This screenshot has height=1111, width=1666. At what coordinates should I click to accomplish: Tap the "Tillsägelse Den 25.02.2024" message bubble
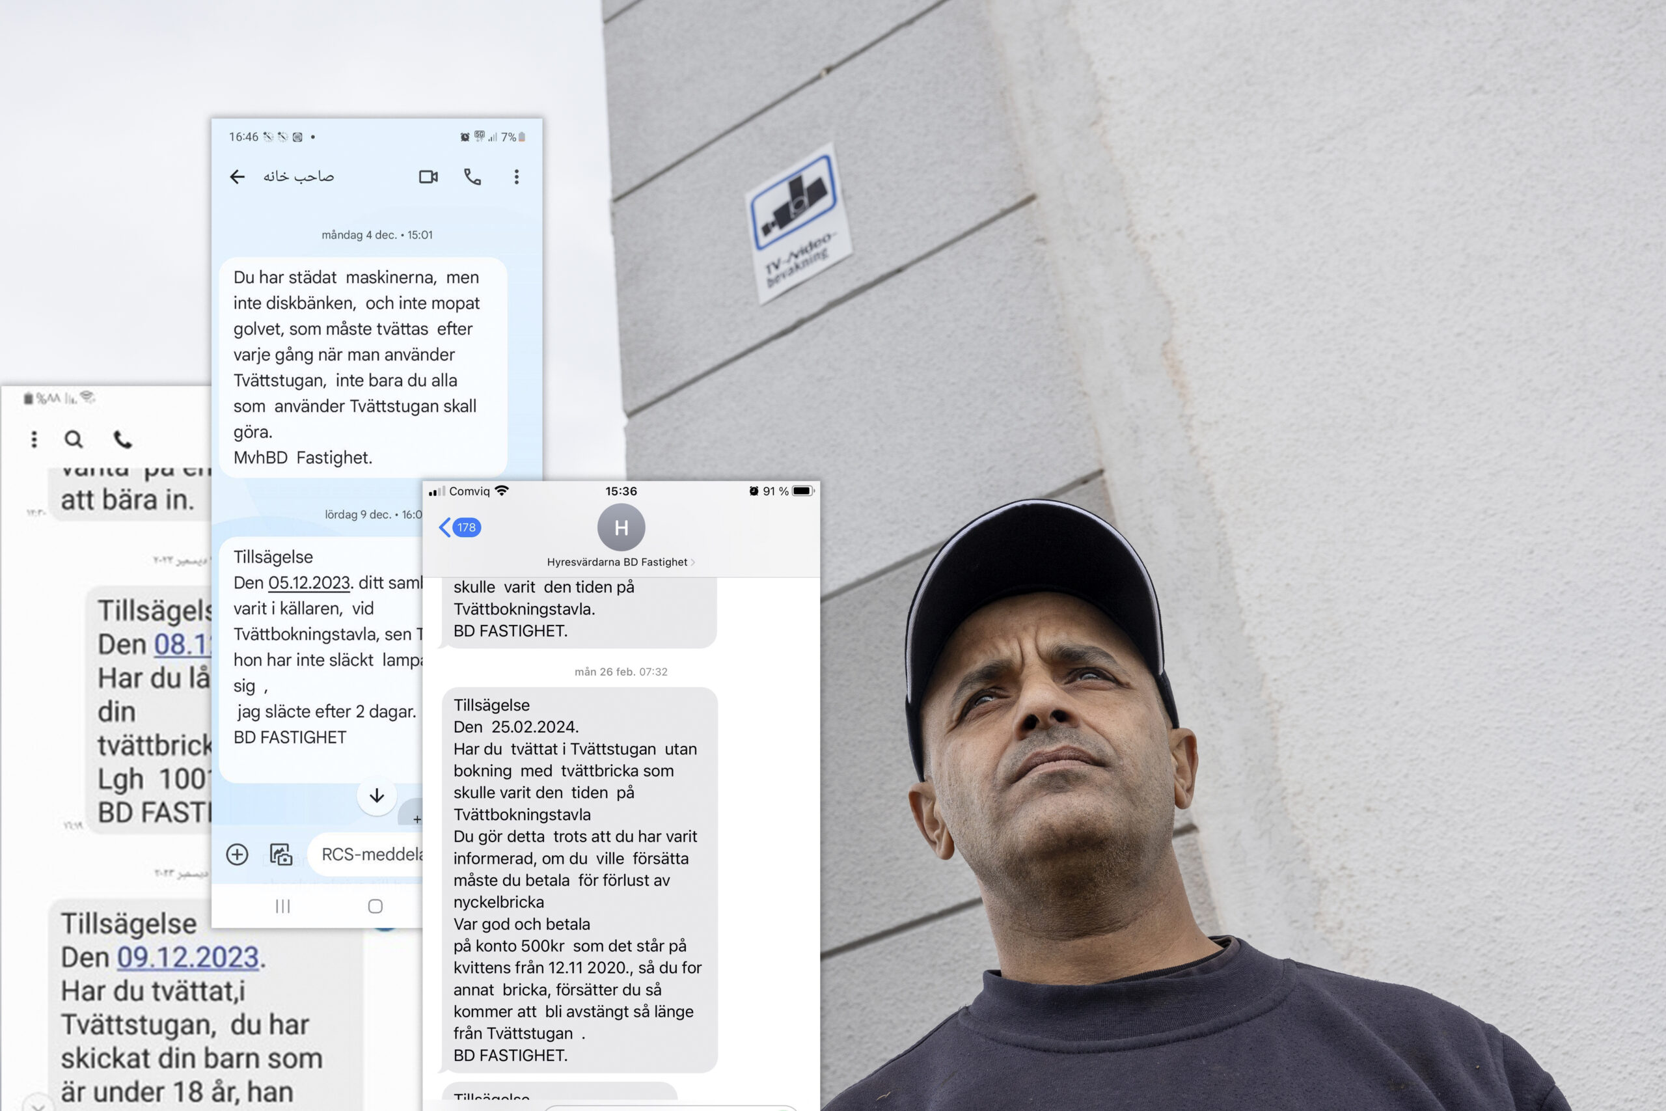[x=579, y=880]
